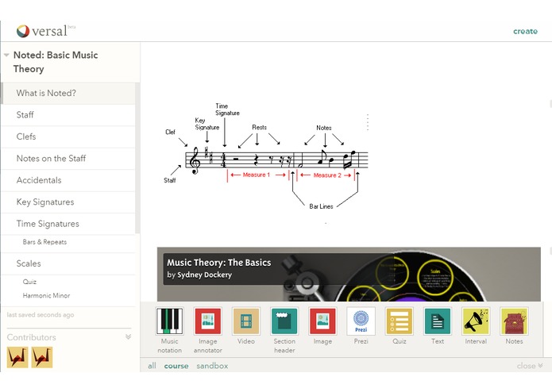Click by Sydney Dockery author text
Screen dimensions: 552x392
pyautogui.click(x=199, y=275)
